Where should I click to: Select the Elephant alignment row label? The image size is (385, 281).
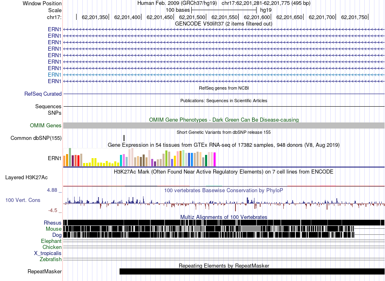[x=51, y=241]
